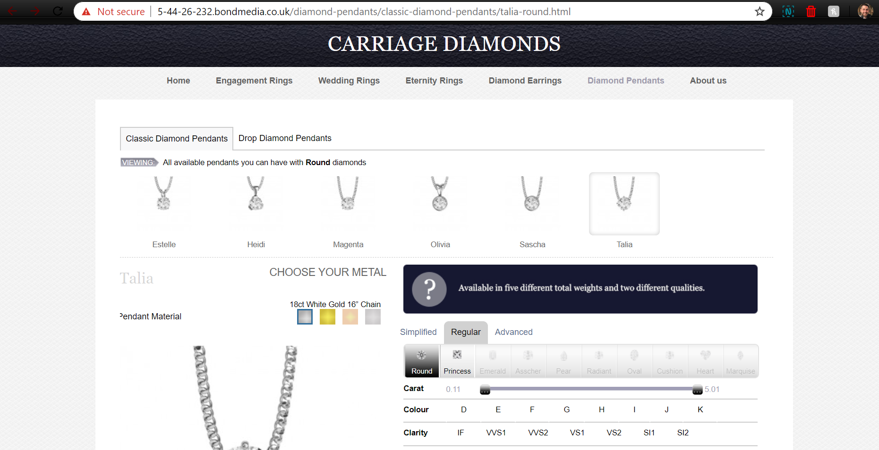Screen dimensions: 879x450
Task: Select Marquise diamond shape
Action: [x=741, y=361]
